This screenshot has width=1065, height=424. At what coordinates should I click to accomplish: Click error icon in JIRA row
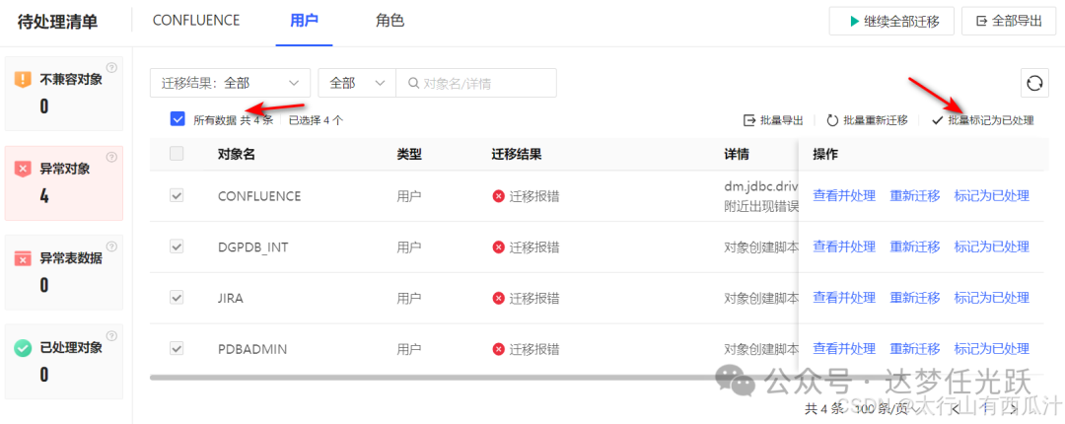(499, 299)
